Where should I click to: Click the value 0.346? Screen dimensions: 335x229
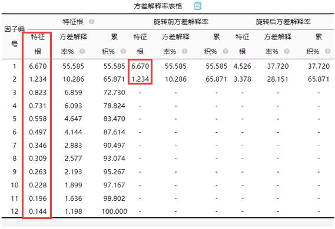coord(38,145)
